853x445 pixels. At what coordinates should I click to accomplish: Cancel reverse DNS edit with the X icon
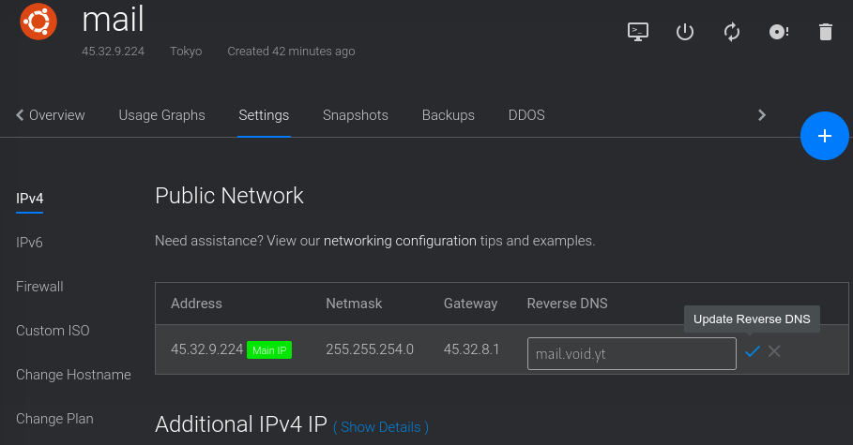tap(774, 351)
